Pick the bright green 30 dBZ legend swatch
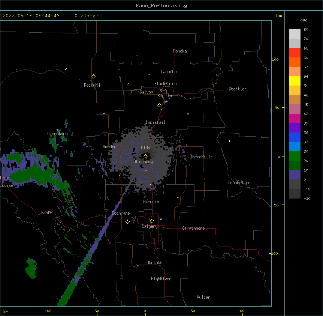The height and width of the screenshot is (316, 323). (295, 156)
